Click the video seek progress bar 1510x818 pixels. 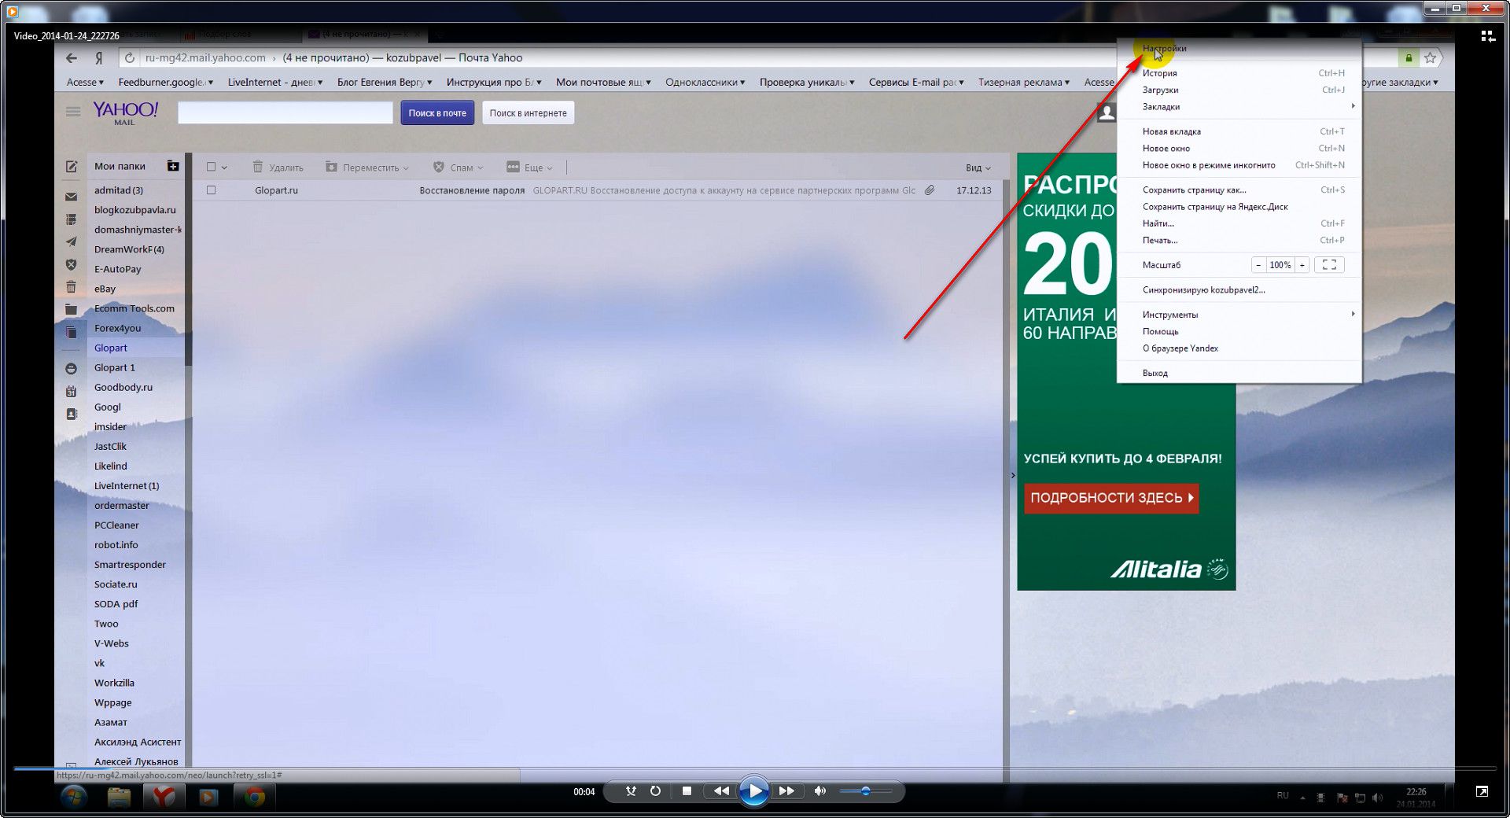tap(755, 768)
